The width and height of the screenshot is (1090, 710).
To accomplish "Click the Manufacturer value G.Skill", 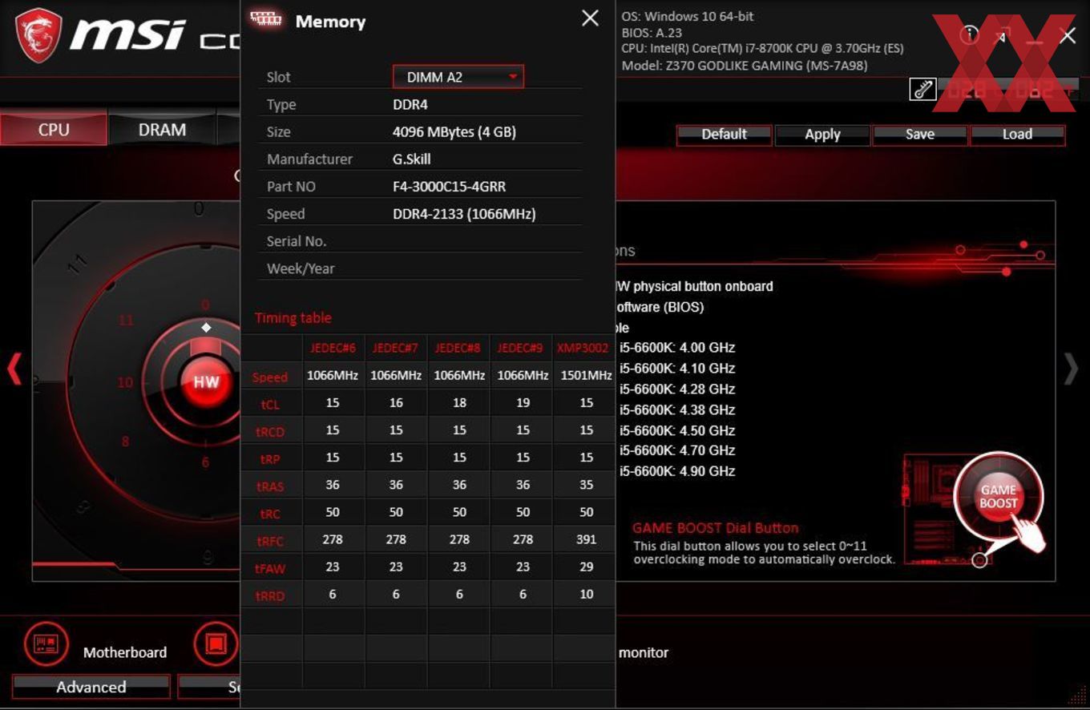I will click(x=411, y=159).
